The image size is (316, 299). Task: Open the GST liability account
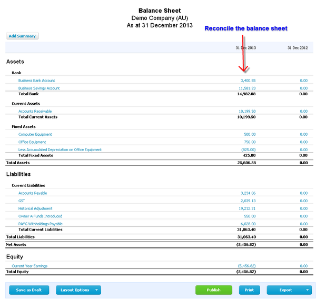point(22,201)
